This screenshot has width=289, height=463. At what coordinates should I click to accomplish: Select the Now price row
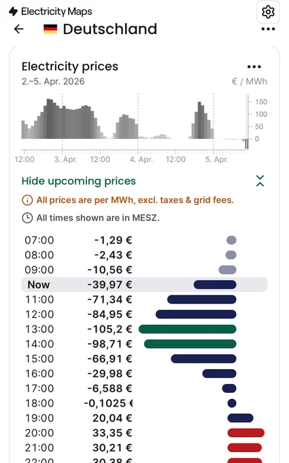[x=144, y=285]
